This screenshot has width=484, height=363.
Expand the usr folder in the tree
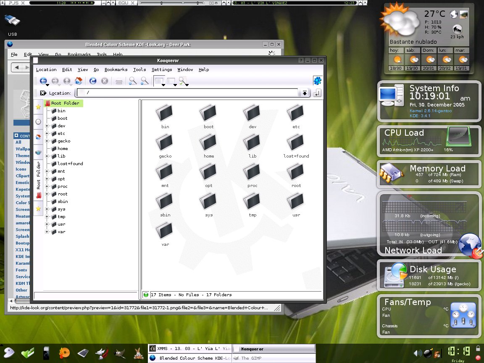tap(47, 224)
